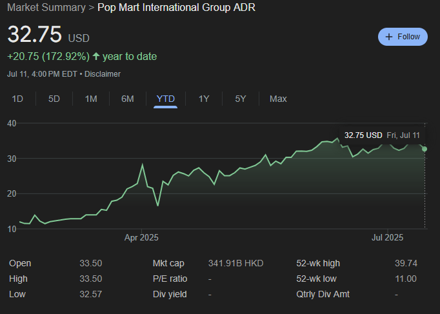Click the Follow button
This screenshot has width=440, height=314.
point(403,37)
